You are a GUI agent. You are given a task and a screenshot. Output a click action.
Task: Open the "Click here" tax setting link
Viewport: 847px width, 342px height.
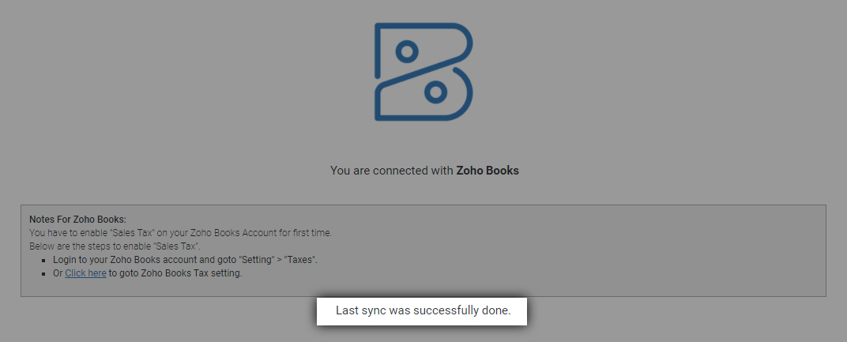point(85,274)
